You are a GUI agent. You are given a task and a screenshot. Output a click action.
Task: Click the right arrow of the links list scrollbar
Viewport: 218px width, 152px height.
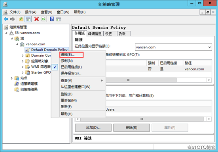click(209, 80)
